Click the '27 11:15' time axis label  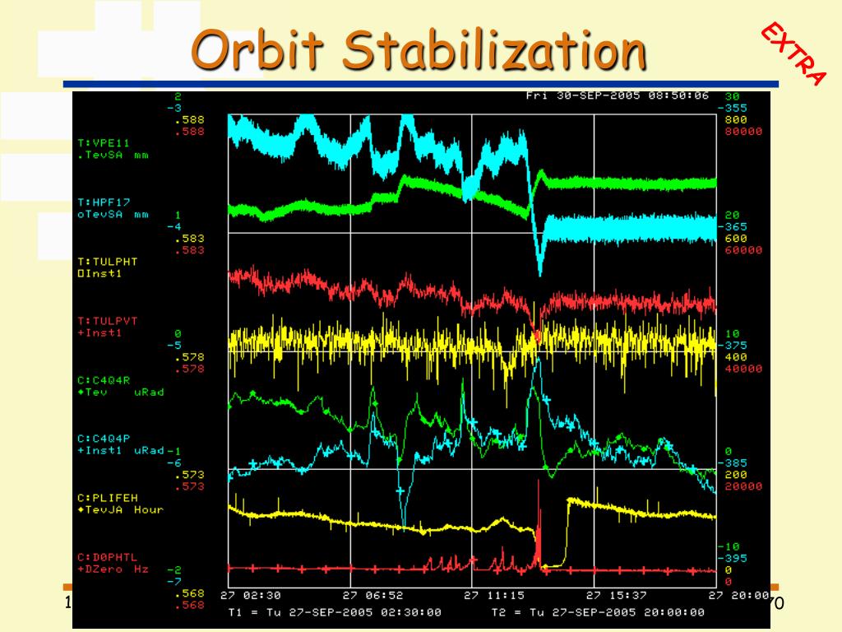[494, 596]
